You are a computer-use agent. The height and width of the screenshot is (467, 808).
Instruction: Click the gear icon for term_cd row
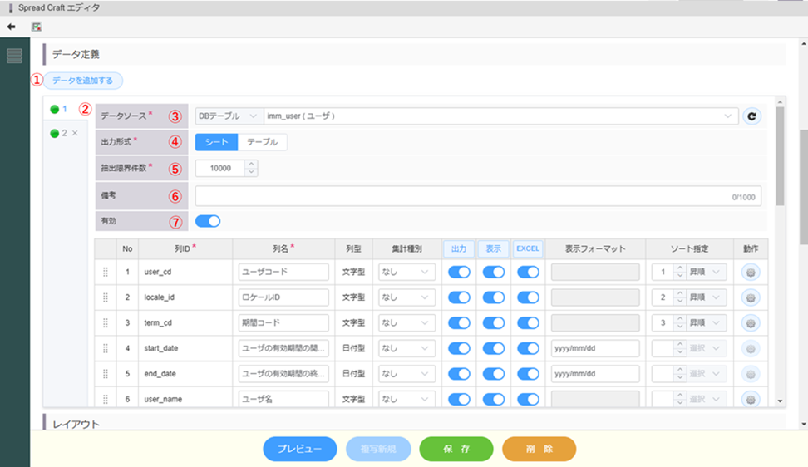click(x=751, y=322)
